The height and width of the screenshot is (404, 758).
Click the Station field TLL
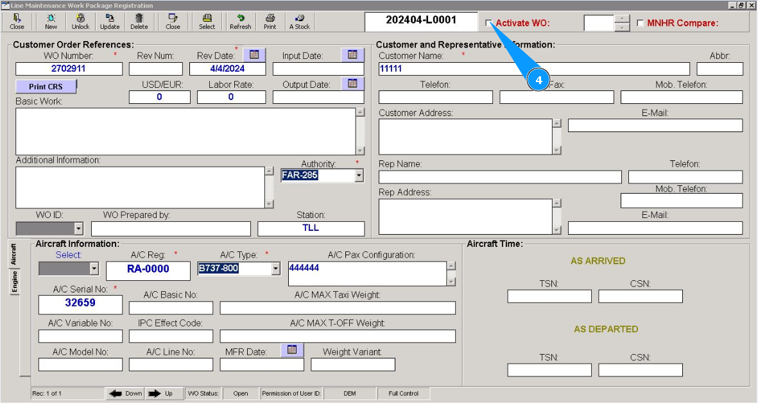point(311,228)
